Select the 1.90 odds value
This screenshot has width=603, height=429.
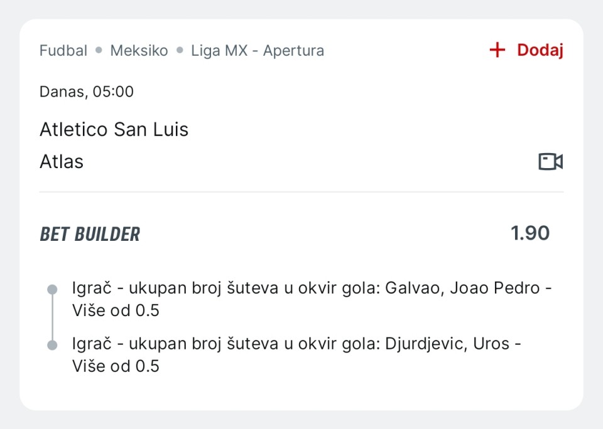point(530,233)
